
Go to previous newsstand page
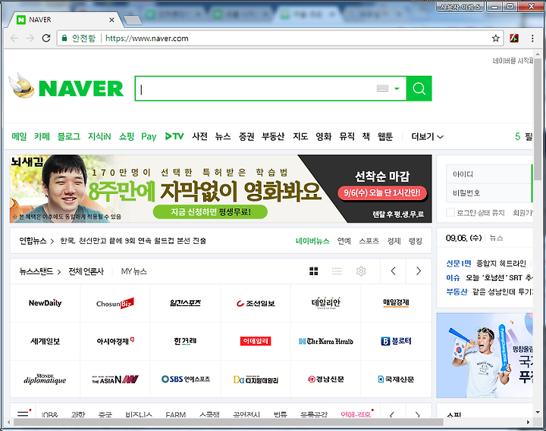[393, 271]
